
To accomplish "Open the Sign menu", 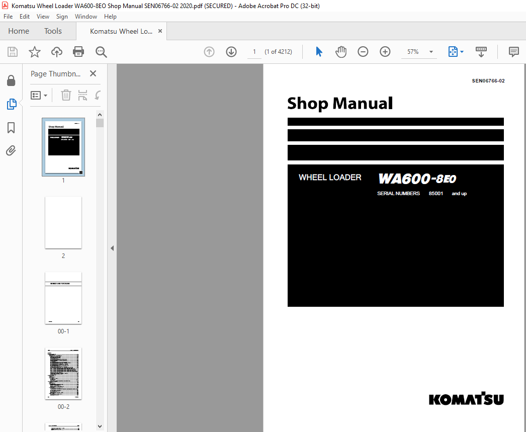I will point(62,17).
